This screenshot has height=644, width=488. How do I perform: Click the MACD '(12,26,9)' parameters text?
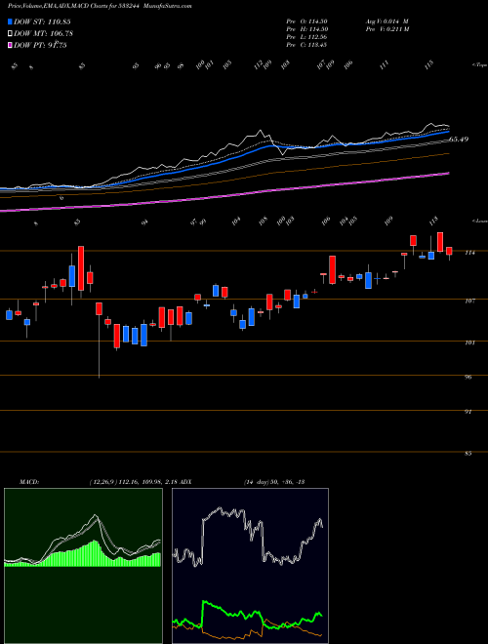pos(102,482)
